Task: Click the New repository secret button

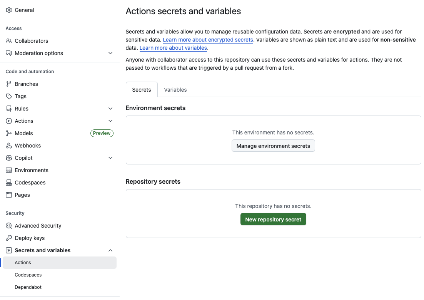Action: point(273,219)
